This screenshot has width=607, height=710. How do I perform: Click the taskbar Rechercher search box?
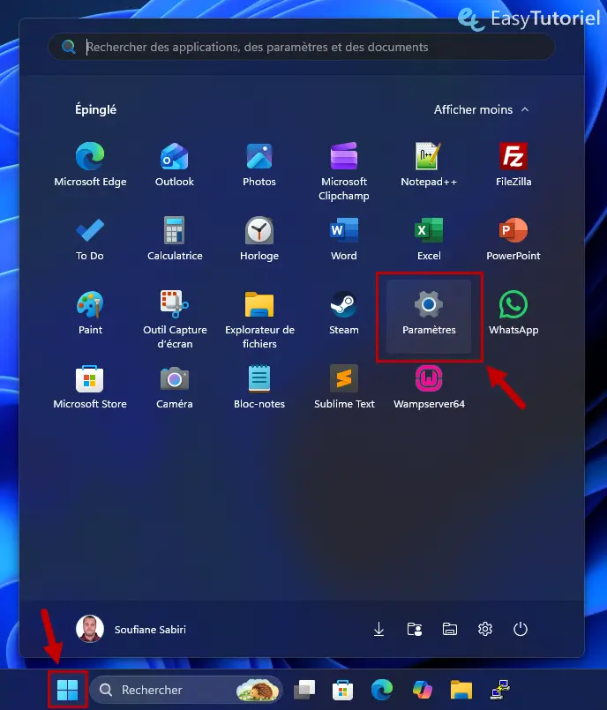tap(186, 690)
